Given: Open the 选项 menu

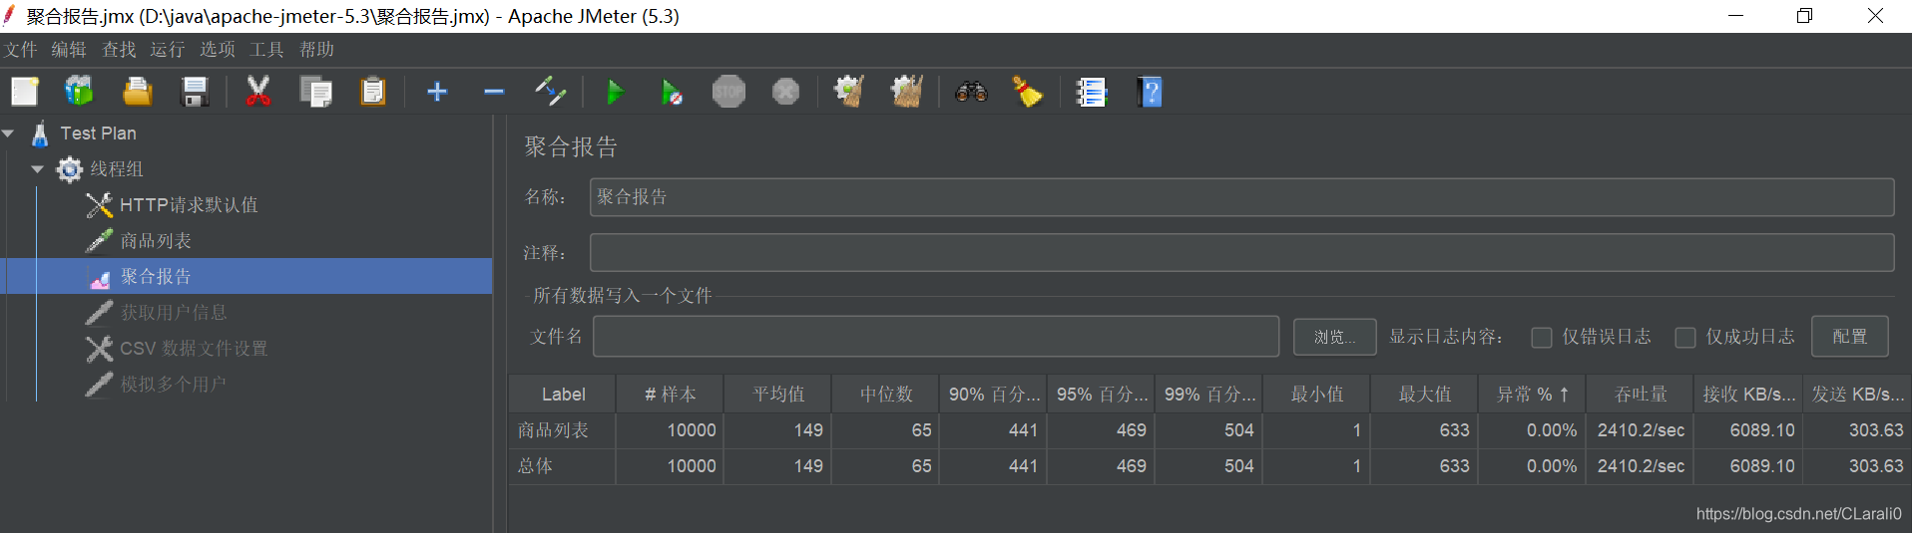Looking at the screenshot, I should point(218,50).
